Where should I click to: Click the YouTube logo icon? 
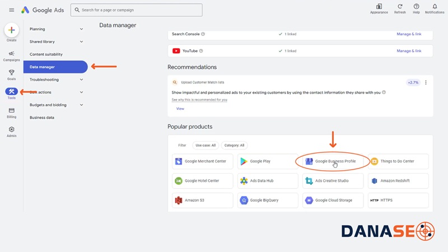tap(176, 51)
